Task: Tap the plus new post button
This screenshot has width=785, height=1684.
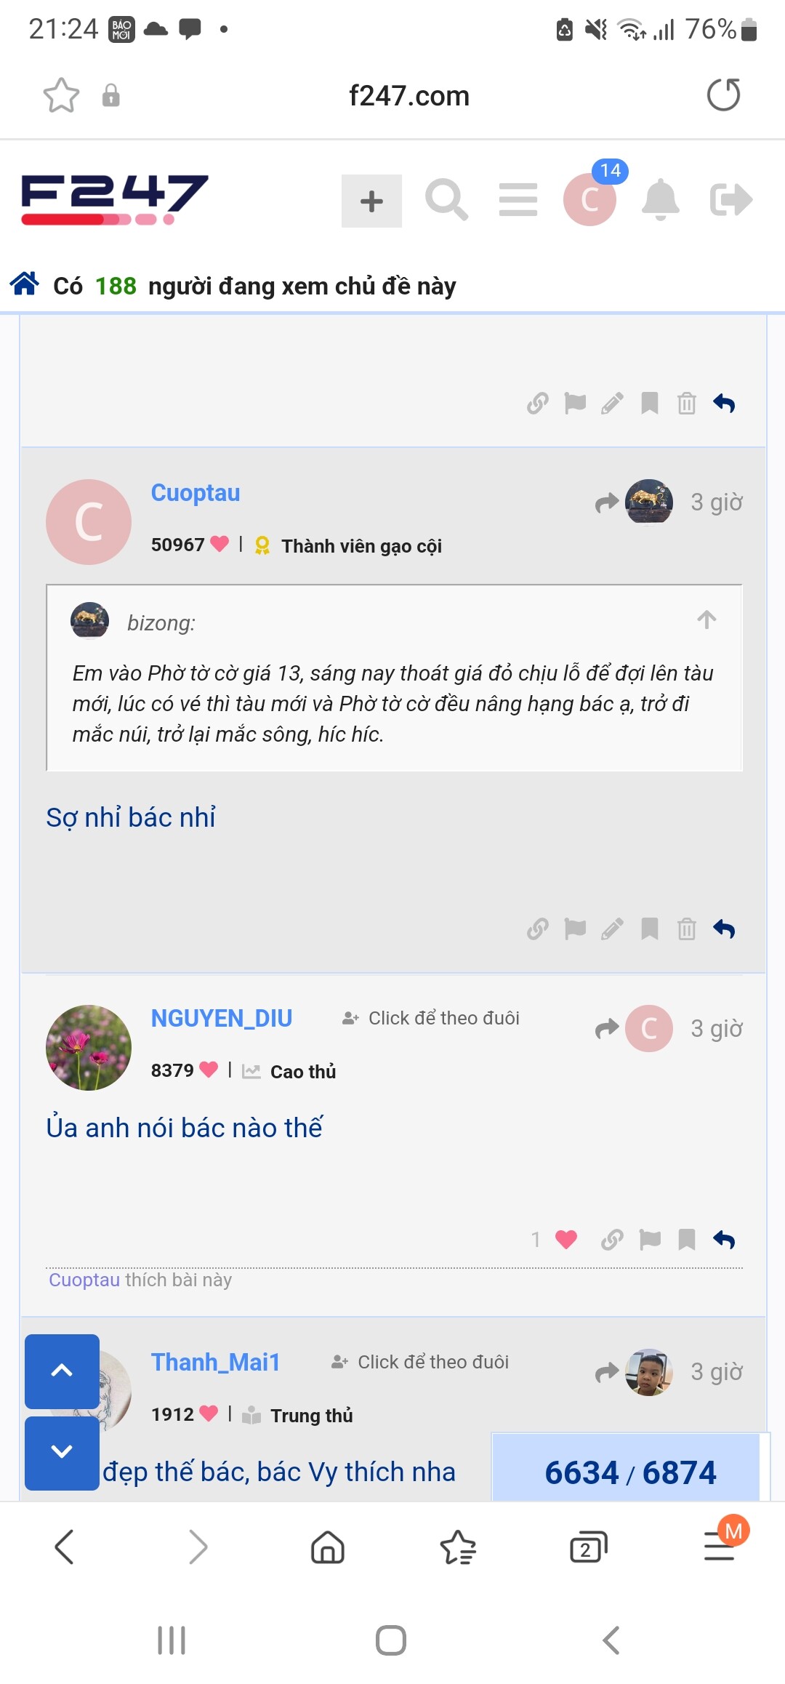Action: pos(371,201)
